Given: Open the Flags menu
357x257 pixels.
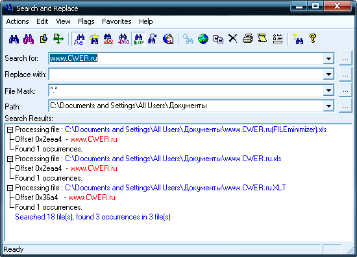Looking at the screenshot, I should tap(86, 21).
